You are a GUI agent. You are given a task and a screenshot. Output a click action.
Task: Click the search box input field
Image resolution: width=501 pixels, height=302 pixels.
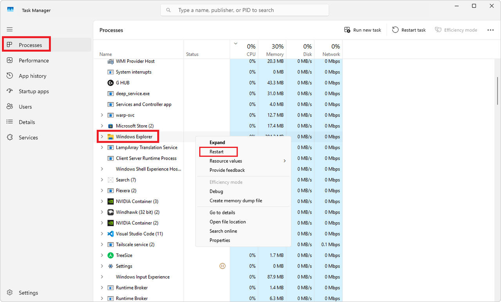click(245, 10)
